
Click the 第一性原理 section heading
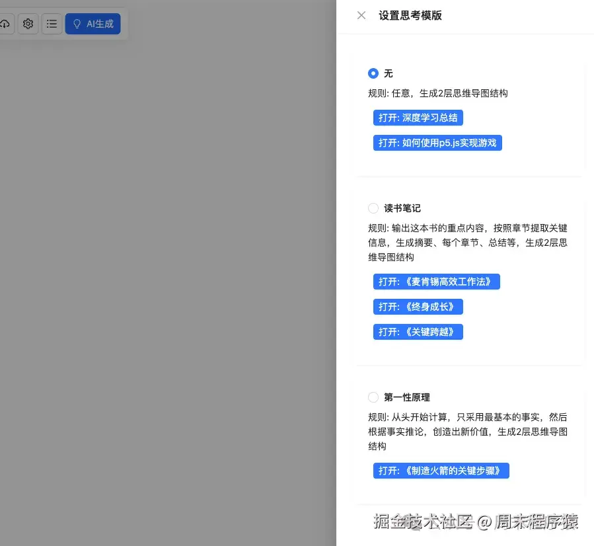(x=406, y=397)
